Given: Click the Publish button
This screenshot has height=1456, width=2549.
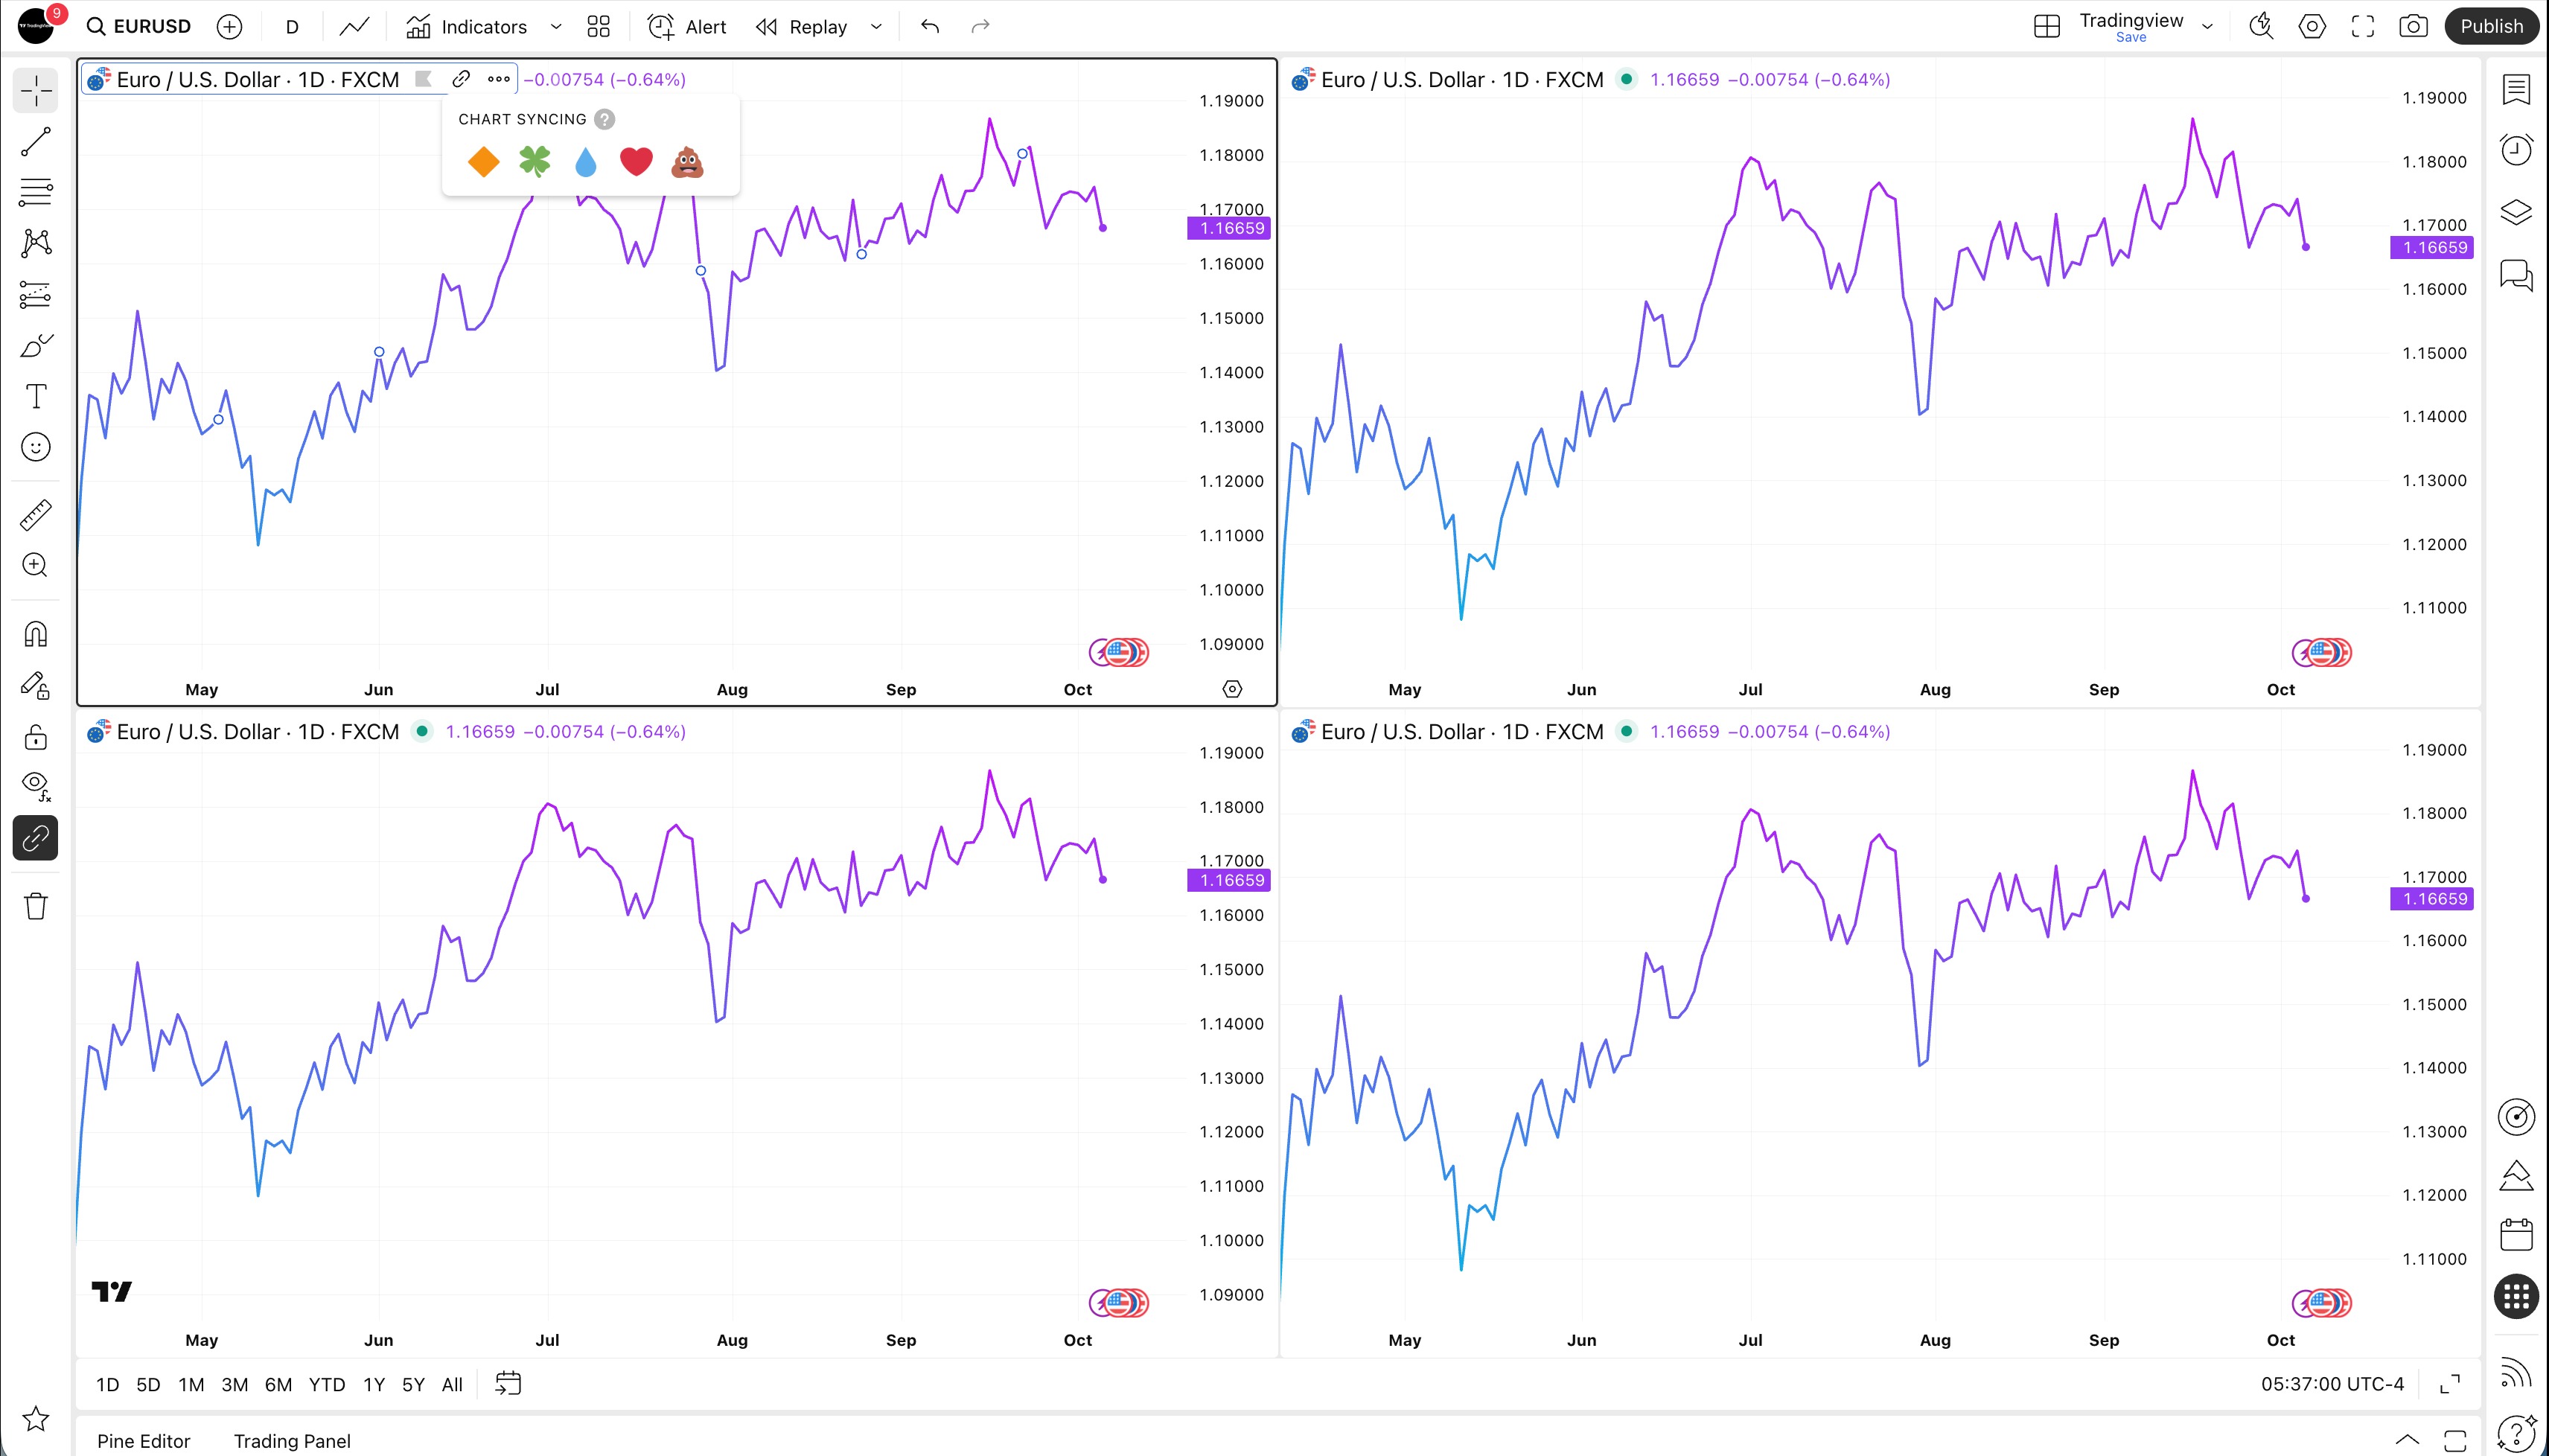Looking at the screenshot, I should tap(2491, 27).
